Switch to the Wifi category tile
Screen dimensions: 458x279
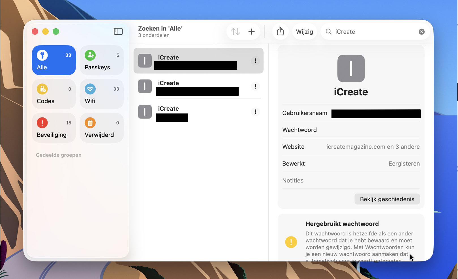[102, 94]
